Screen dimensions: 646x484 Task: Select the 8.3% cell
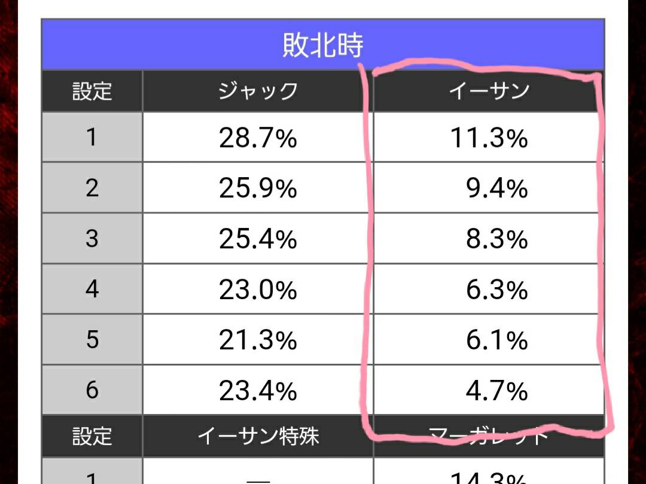click(489, 239)
